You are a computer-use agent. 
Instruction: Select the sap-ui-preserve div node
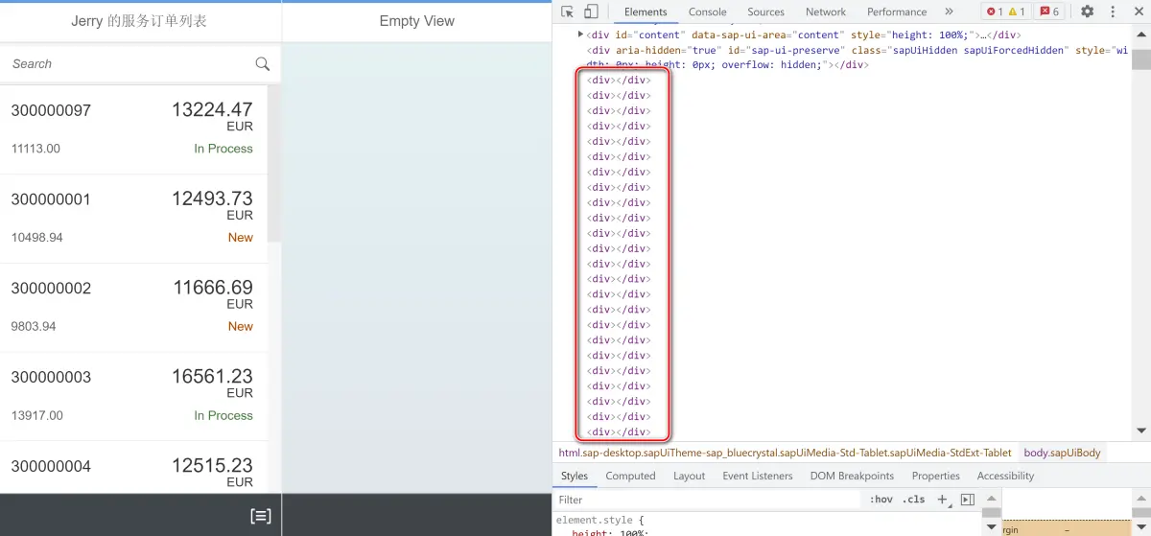click(857, 57)
